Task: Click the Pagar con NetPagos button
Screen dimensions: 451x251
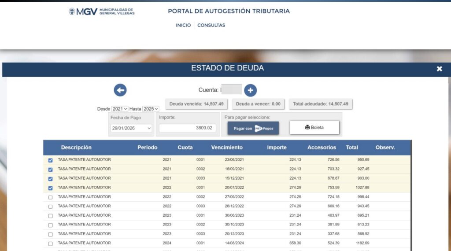Action: coord(253,128)
